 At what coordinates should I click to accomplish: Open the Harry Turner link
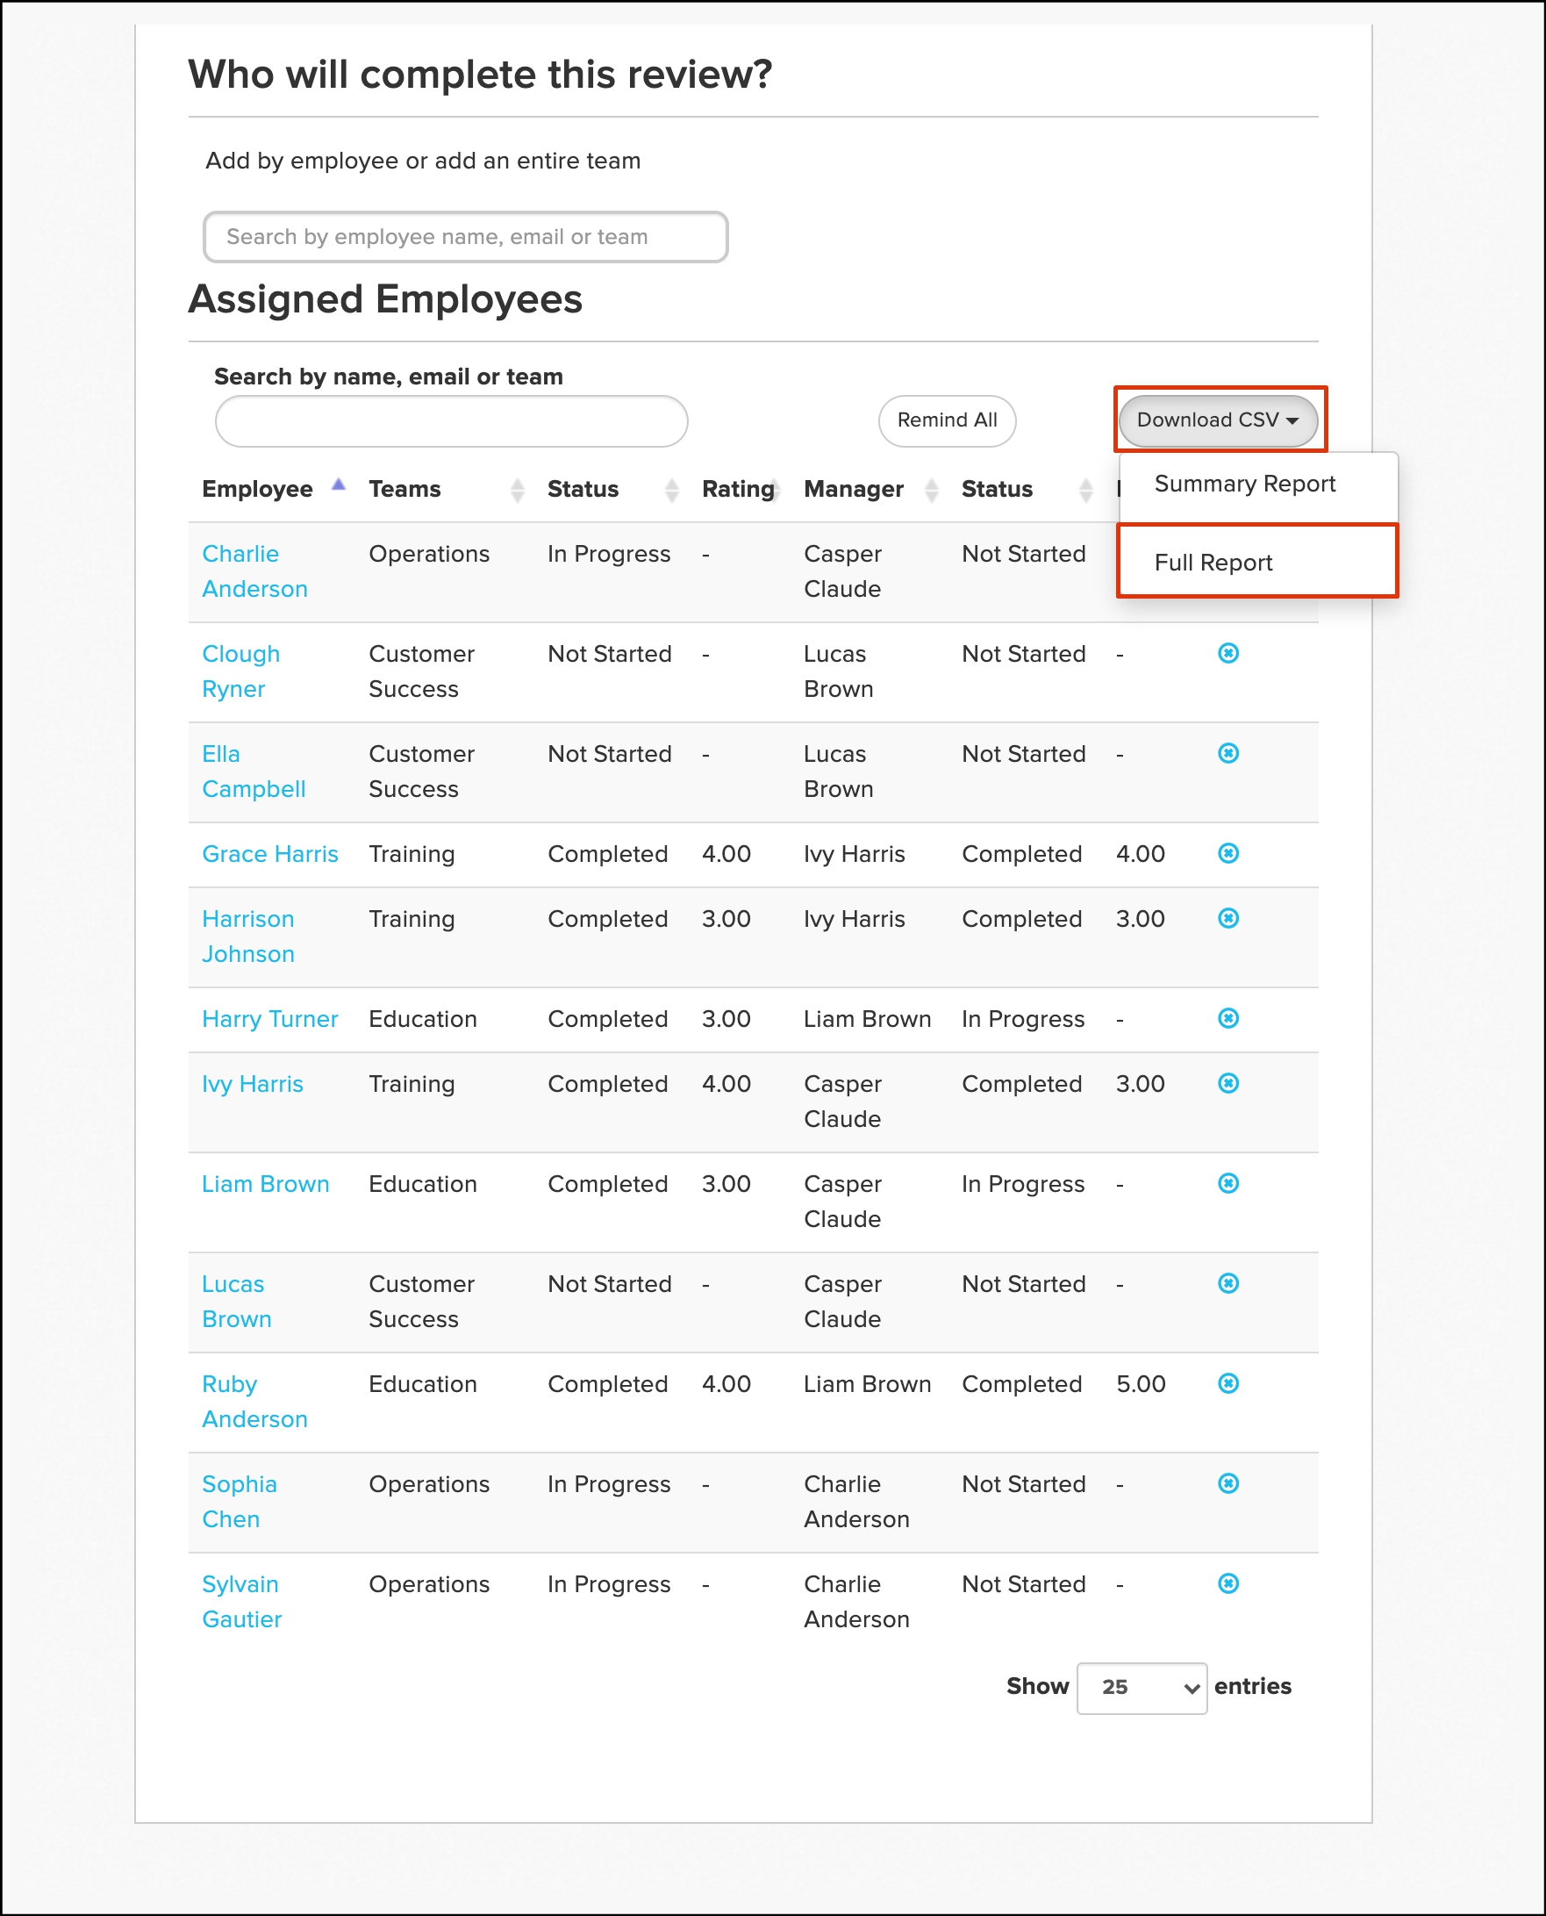click(270, 1018)
